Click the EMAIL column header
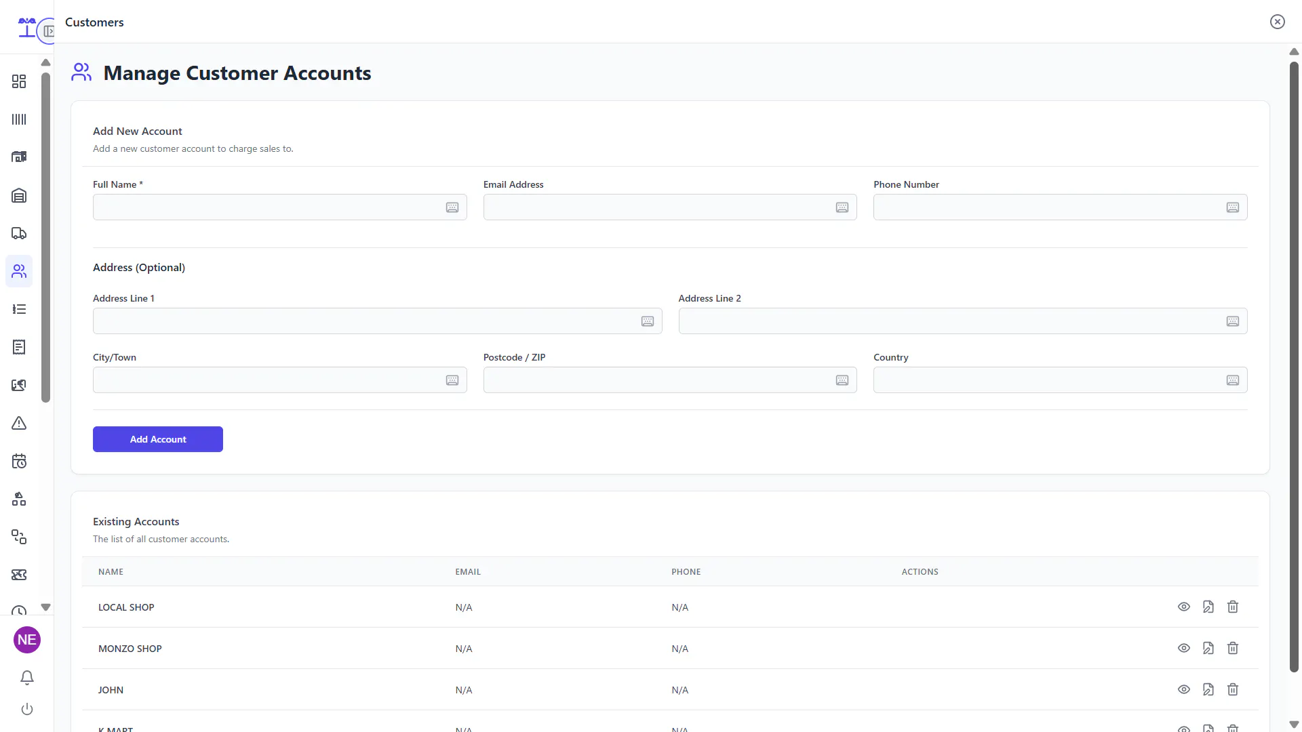The image size is (1302, 732). (468, 572)
